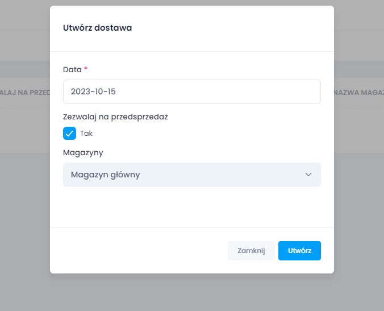Click the Nazwa magazynu column header behind dialog
The width and height of the screenshot is (384, 311).
click(x=359, y=92)
